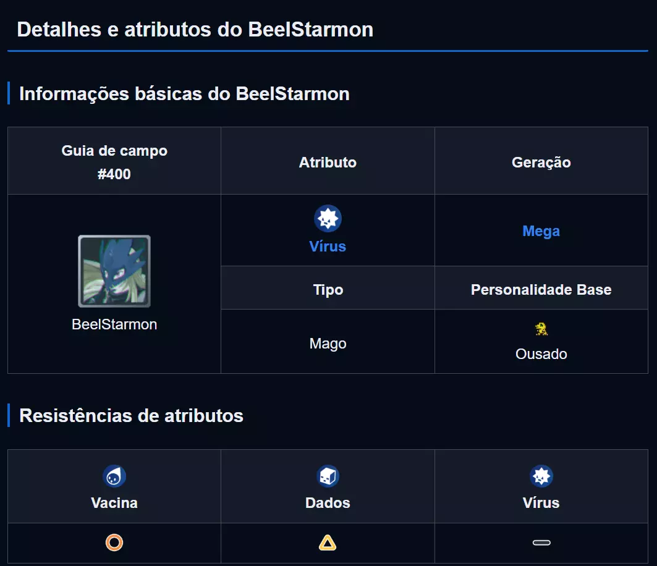Click the 'Detalhes e atributos do BeelStarmon' heading
Screen dimensions: 657x566
coord(195,30)
